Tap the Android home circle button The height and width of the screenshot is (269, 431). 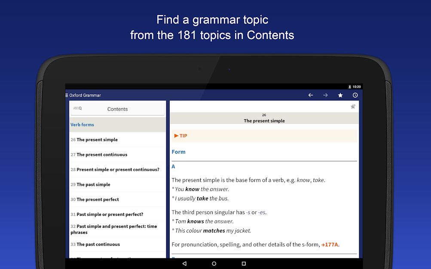[214, 263]
